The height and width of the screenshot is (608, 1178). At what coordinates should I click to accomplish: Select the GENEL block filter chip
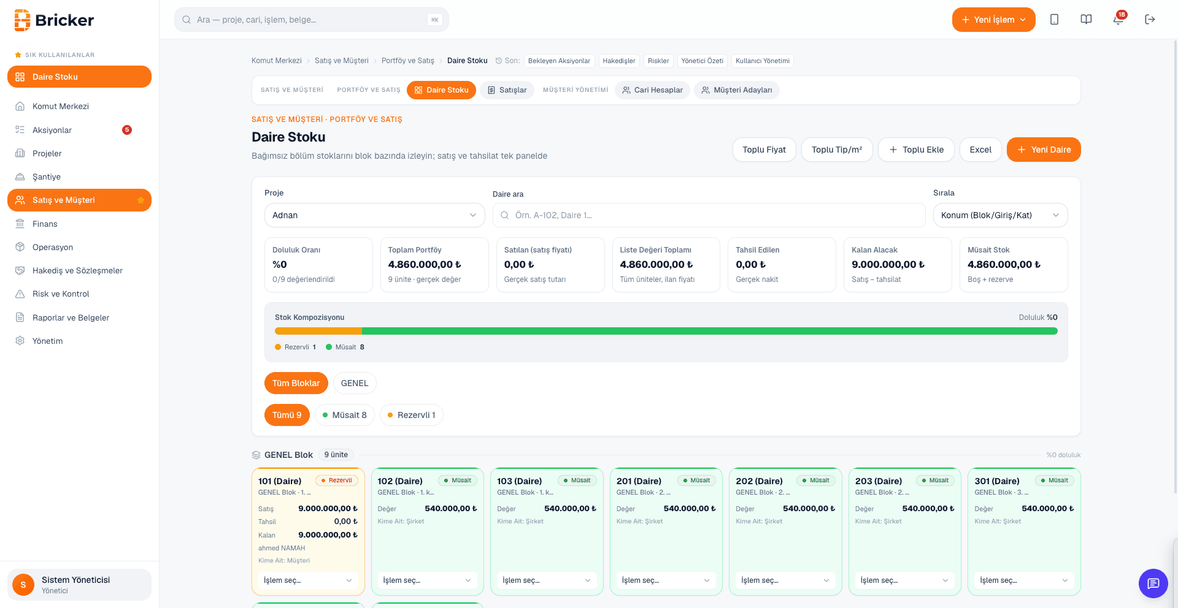pos(355,383)
